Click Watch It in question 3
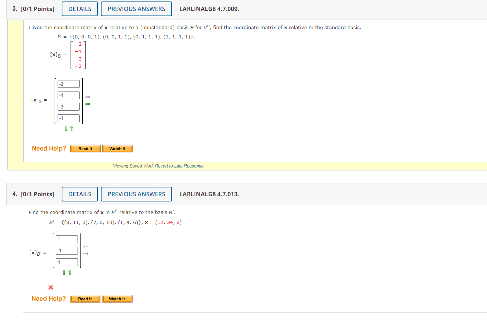The image size is (487, 321). (117, 149)
